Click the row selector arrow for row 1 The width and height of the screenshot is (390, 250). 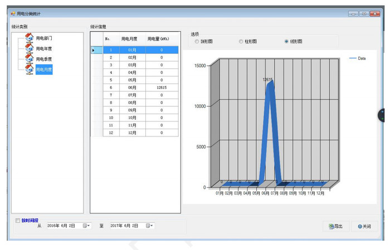pyautogui.click(x=96, y=50)
